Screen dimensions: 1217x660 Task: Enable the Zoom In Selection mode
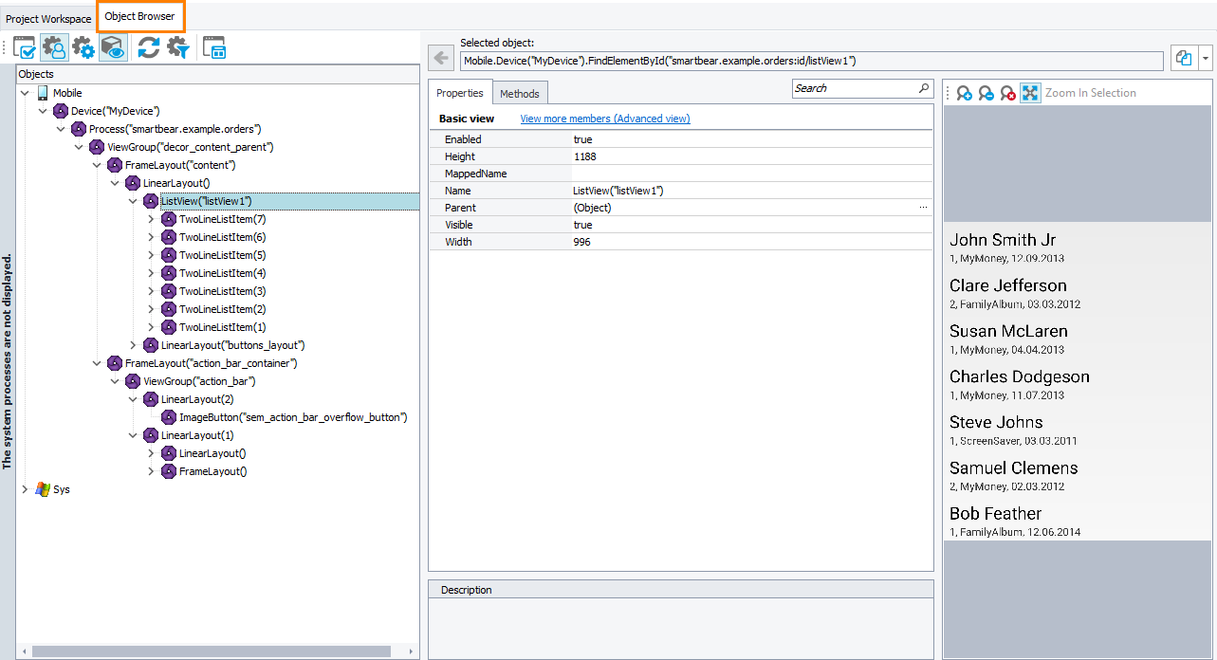point(1030,93)
